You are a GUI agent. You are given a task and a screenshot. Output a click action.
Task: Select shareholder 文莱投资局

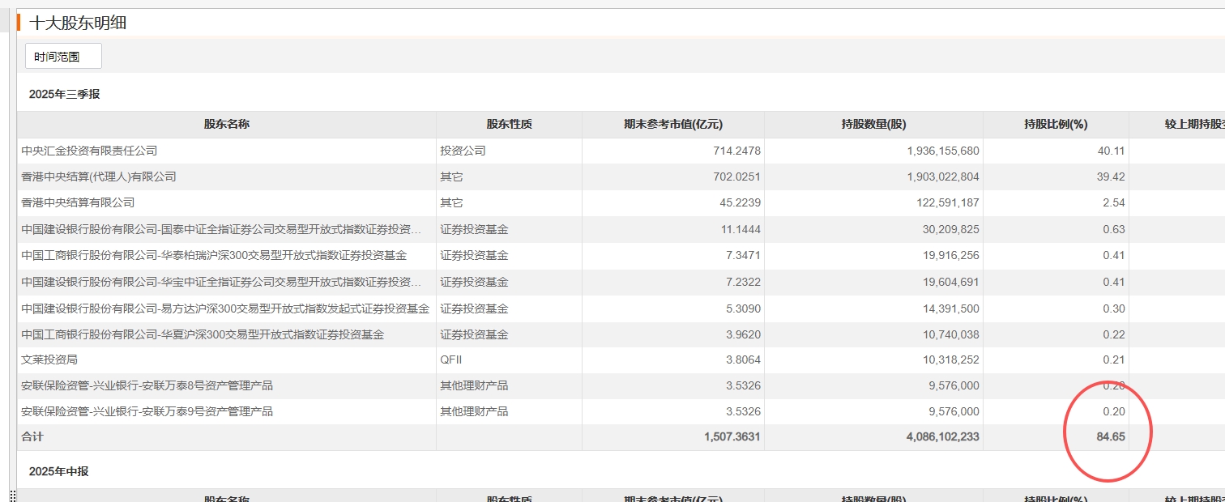(49, 359)
